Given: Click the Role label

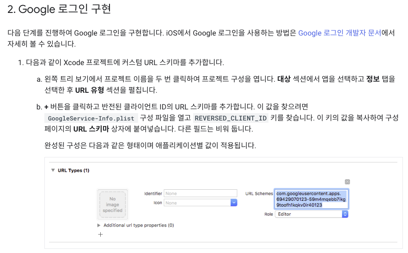Looking at the screenshot, I should coord(268,214).
